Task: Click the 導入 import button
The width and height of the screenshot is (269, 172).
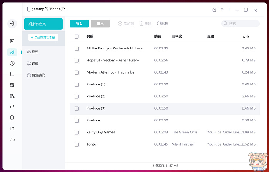Action: coord(79,24)
